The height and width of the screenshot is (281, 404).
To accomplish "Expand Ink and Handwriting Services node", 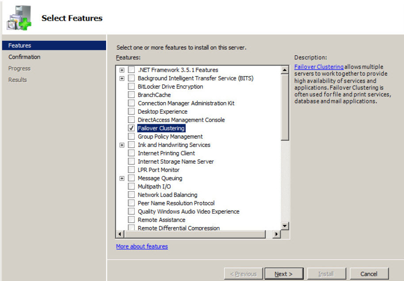I will 122,145.
